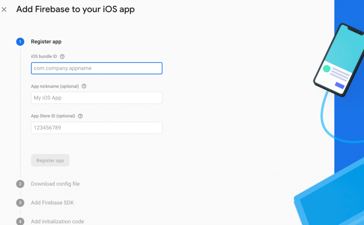
Task: Select the step 4 number badge
Action: point(20,221)
